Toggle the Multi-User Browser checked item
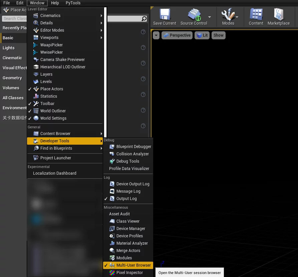Screen dimensions: 298x277 click(x=133, y=265)
